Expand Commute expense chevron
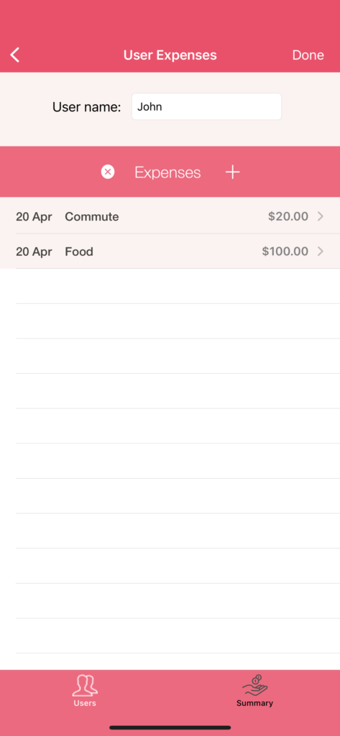 (321, 216)
